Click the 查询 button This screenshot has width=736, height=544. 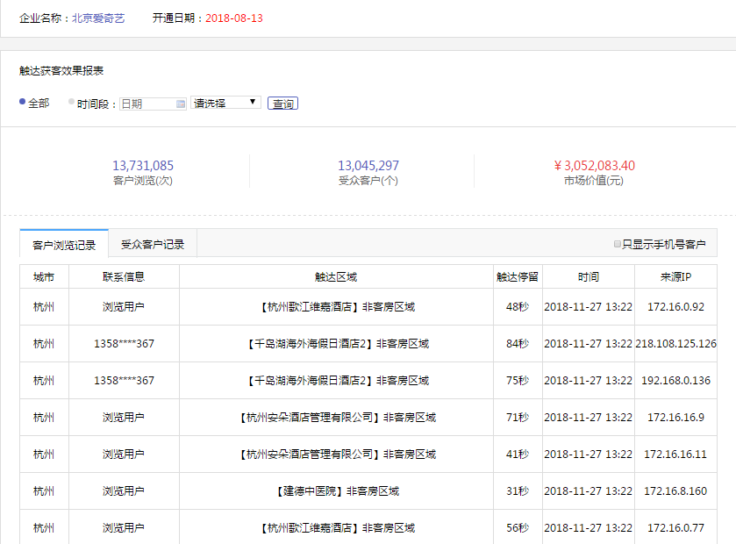282,103
